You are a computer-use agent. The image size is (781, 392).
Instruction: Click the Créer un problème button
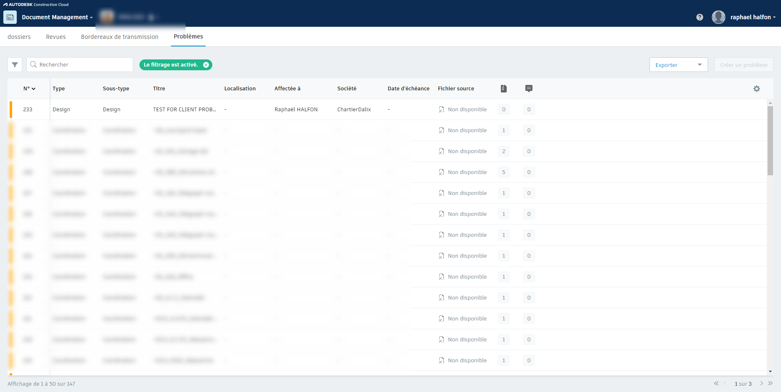pyautogui.click(x=744, y=64)
